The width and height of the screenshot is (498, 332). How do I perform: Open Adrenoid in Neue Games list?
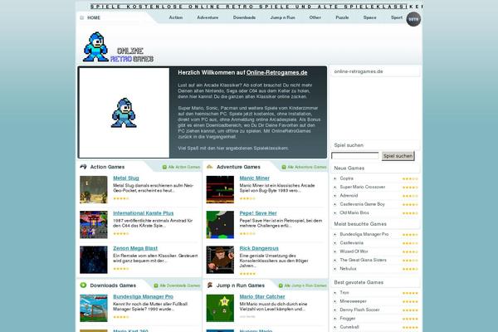coord(349,196)
